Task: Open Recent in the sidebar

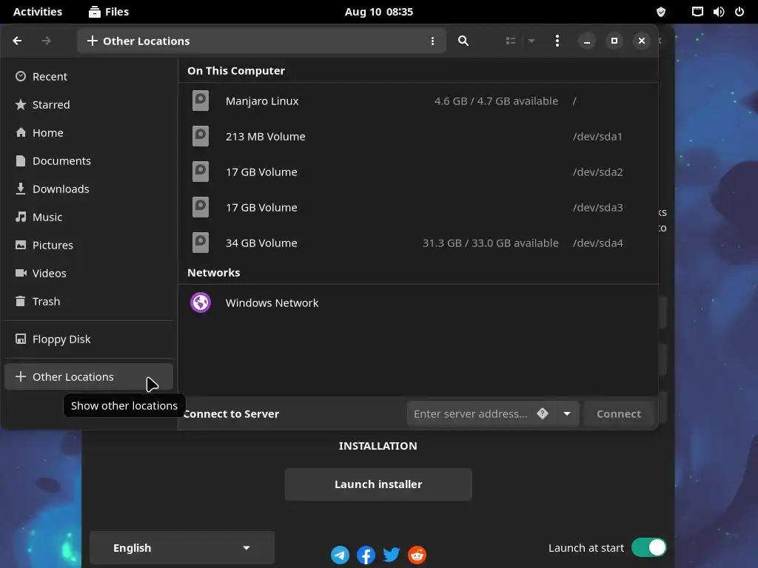Action: point(89,77)
